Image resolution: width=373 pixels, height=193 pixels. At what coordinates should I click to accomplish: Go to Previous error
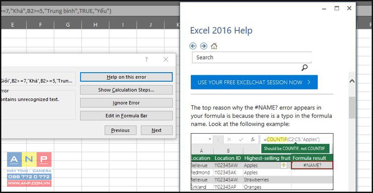[x=120, y=131]
